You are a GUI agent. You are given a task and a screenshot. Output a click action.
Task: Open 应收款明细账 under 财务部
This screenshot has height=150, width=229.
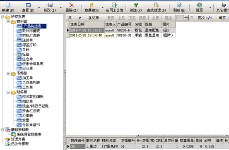click(33, 97)
